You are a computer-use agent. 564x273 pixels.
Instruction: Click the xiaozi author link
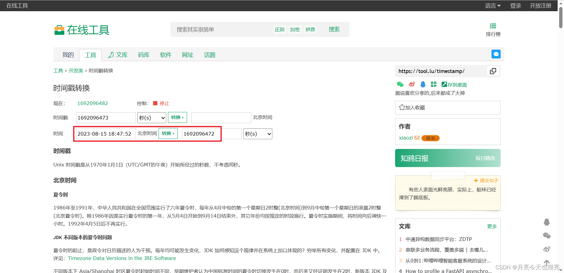click(x=406, y=138)
